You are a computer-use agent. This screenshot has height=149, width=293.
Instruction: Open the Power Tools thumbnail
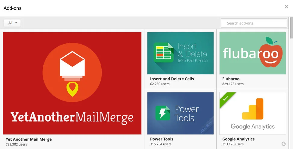[180, 113]
